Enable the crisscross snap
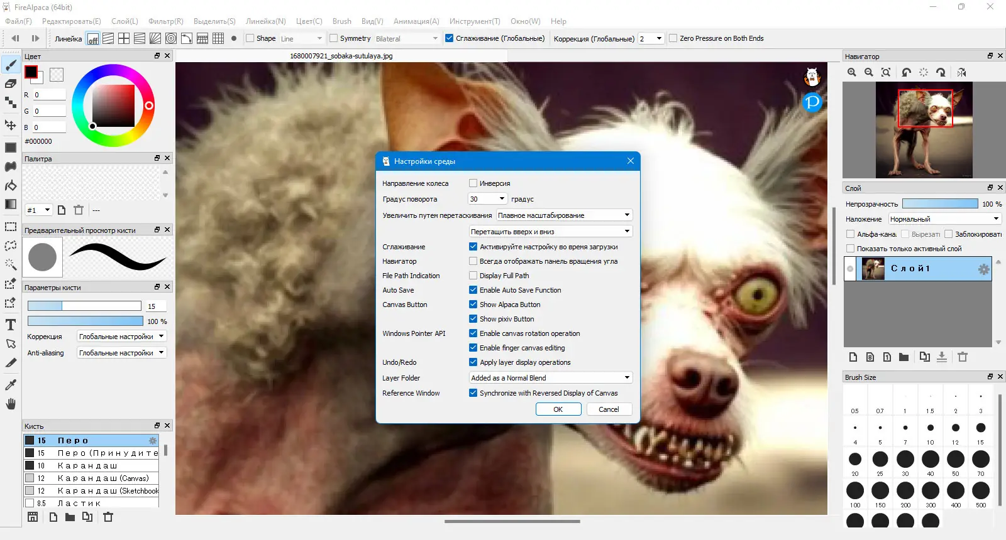This screenshot has height=540, width=1006. pos(124,38)
